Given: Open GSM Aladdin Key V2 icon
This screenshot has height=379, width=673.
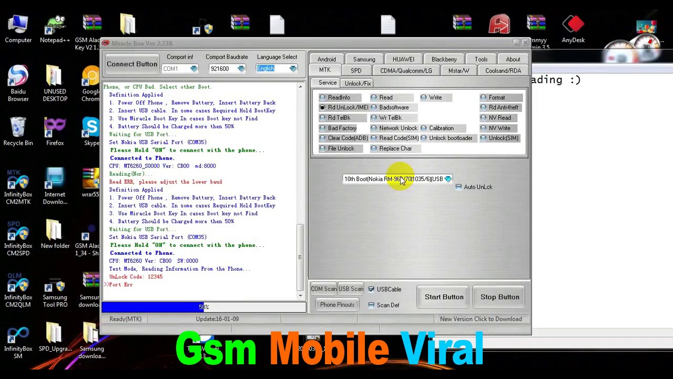Looking at the screenshot, I should (x=89, y=32).
